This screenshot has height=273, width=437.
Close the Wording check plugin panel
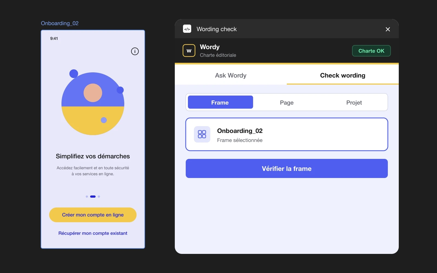[388, 29]
